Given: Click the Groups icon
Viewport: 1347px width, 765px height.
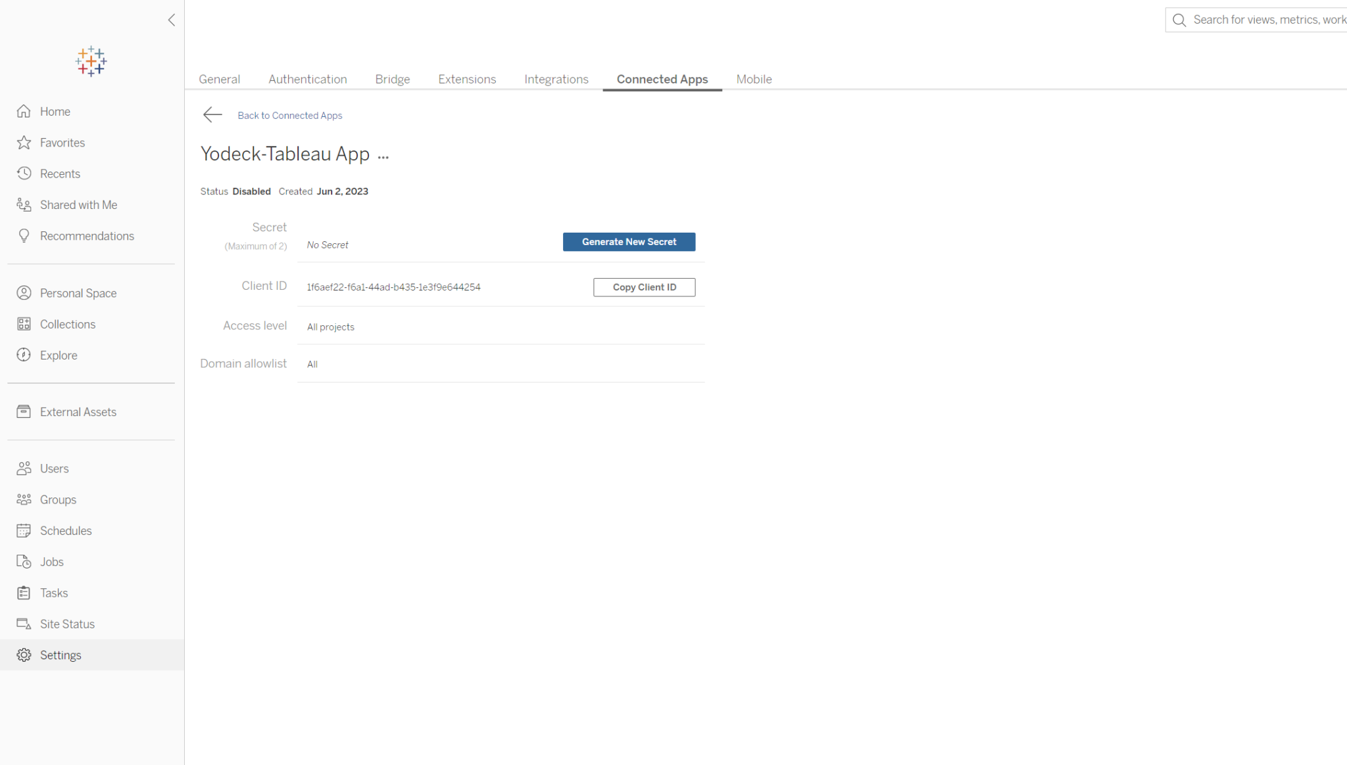Looking at the screenshot, I should pos(24,499).
